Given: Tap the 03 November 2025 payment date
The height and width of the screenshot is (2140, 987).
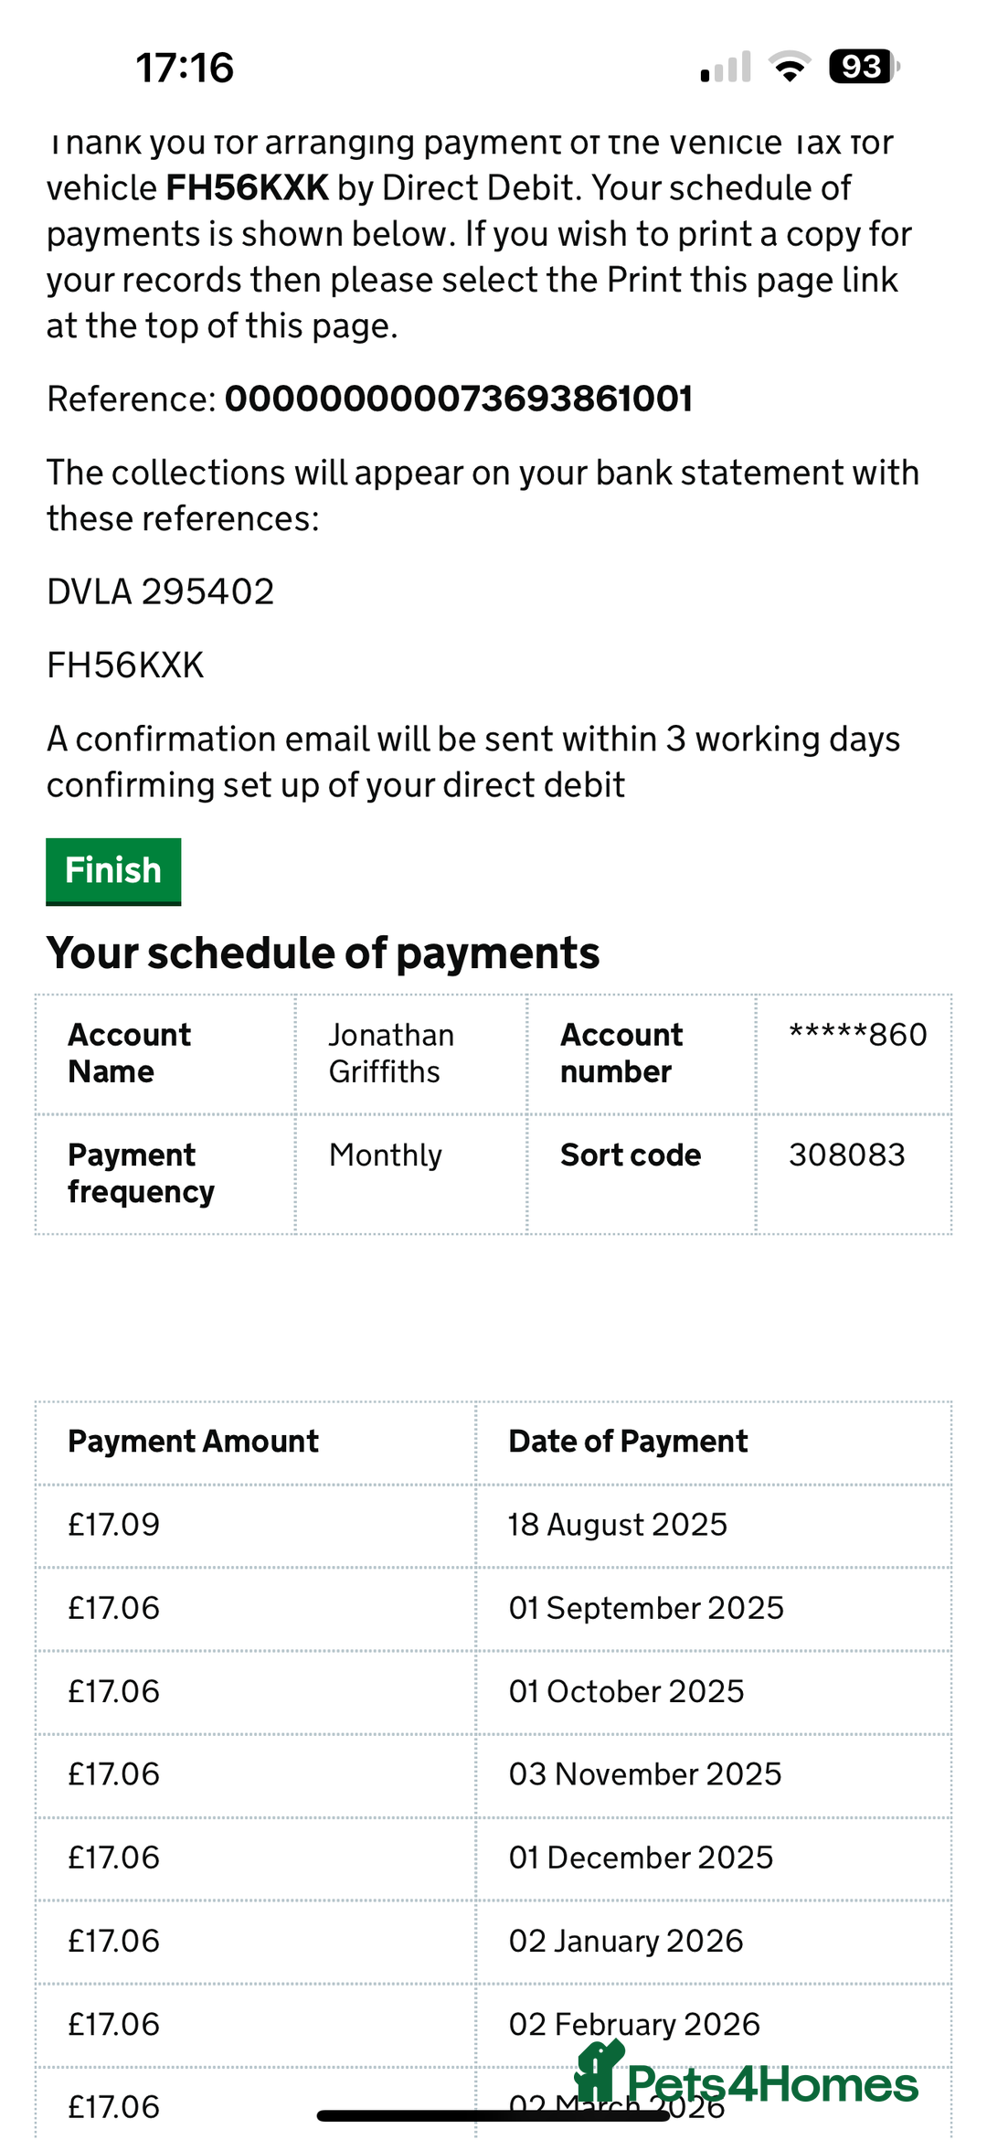Looking at the screenshot, I should pyautogui.click(x=645, y=1774).
